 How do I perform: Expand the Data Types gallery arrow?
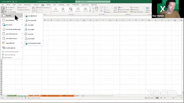(x=90, y=11)
